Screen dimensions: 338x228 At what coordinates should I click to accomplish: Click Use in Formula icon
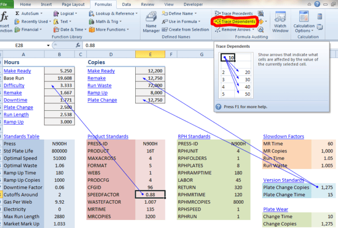[165, 21]
